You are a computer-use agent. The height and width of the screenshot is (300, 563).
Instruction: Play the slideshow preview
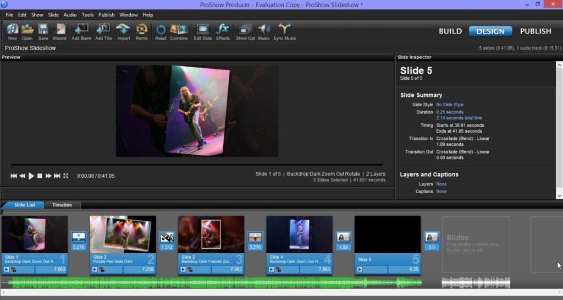click(x=31, y=176)
